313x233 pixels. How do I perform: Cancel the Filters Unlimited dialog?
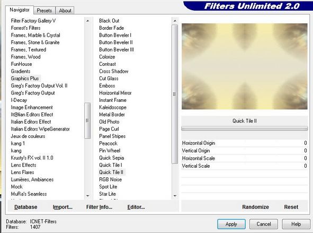point(264,224)
